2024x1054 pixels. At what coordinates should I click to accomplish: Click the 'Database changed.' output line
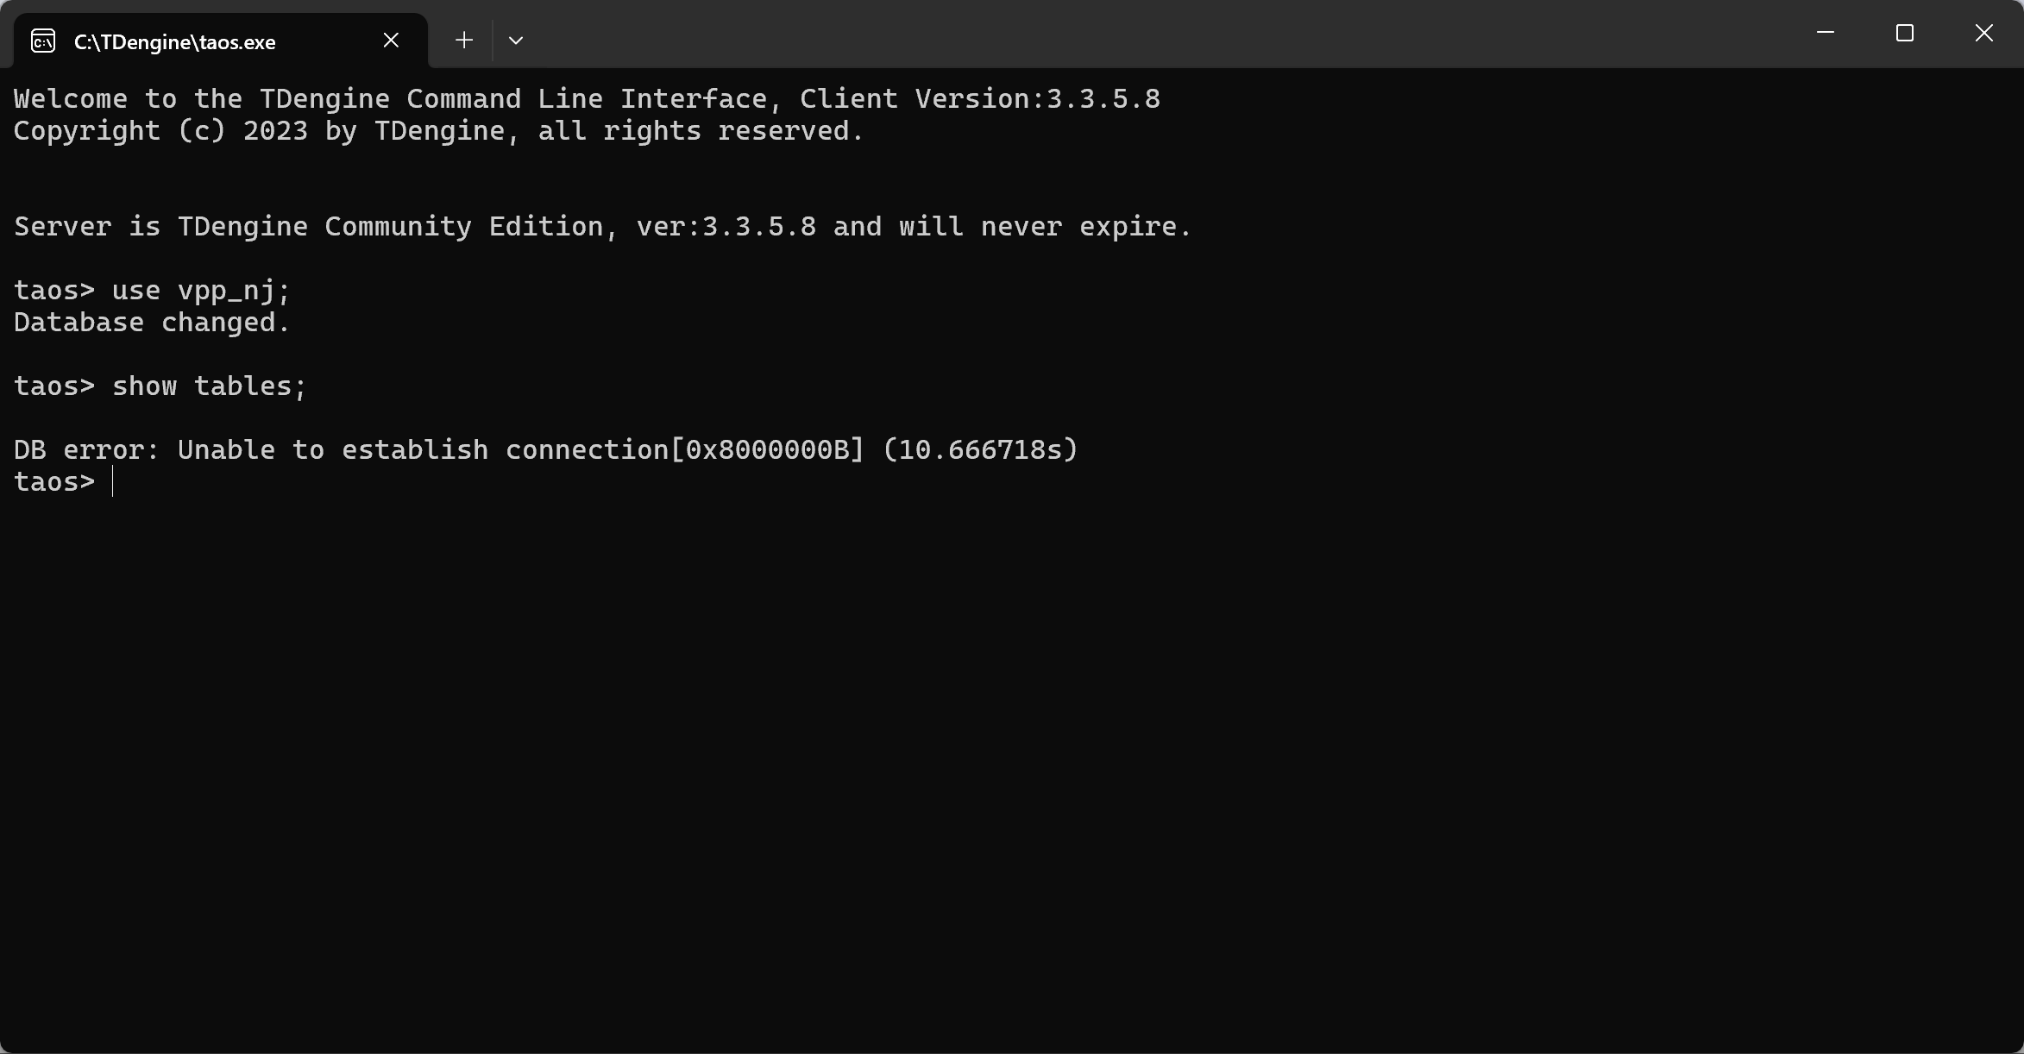tap(152, 323)
